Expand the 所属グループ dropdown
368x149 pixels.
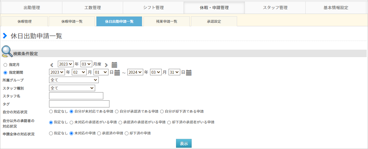(74, 80)
